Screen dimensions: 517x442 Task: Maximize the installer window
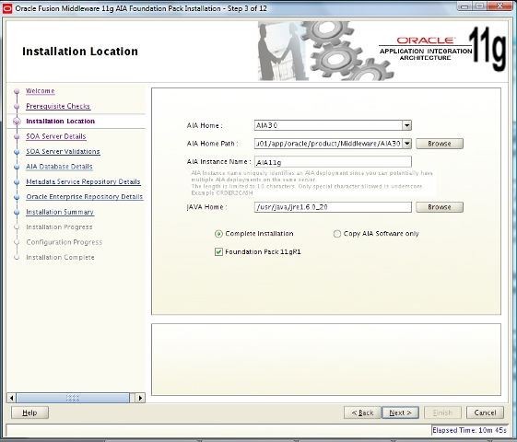[480, 6]
